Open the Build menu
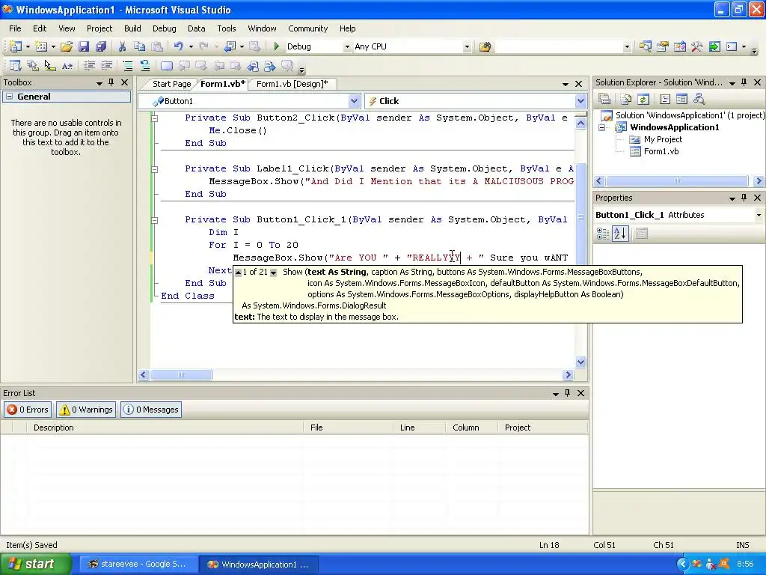The height and width of the screenshot is (575, 766). point(132,28)
